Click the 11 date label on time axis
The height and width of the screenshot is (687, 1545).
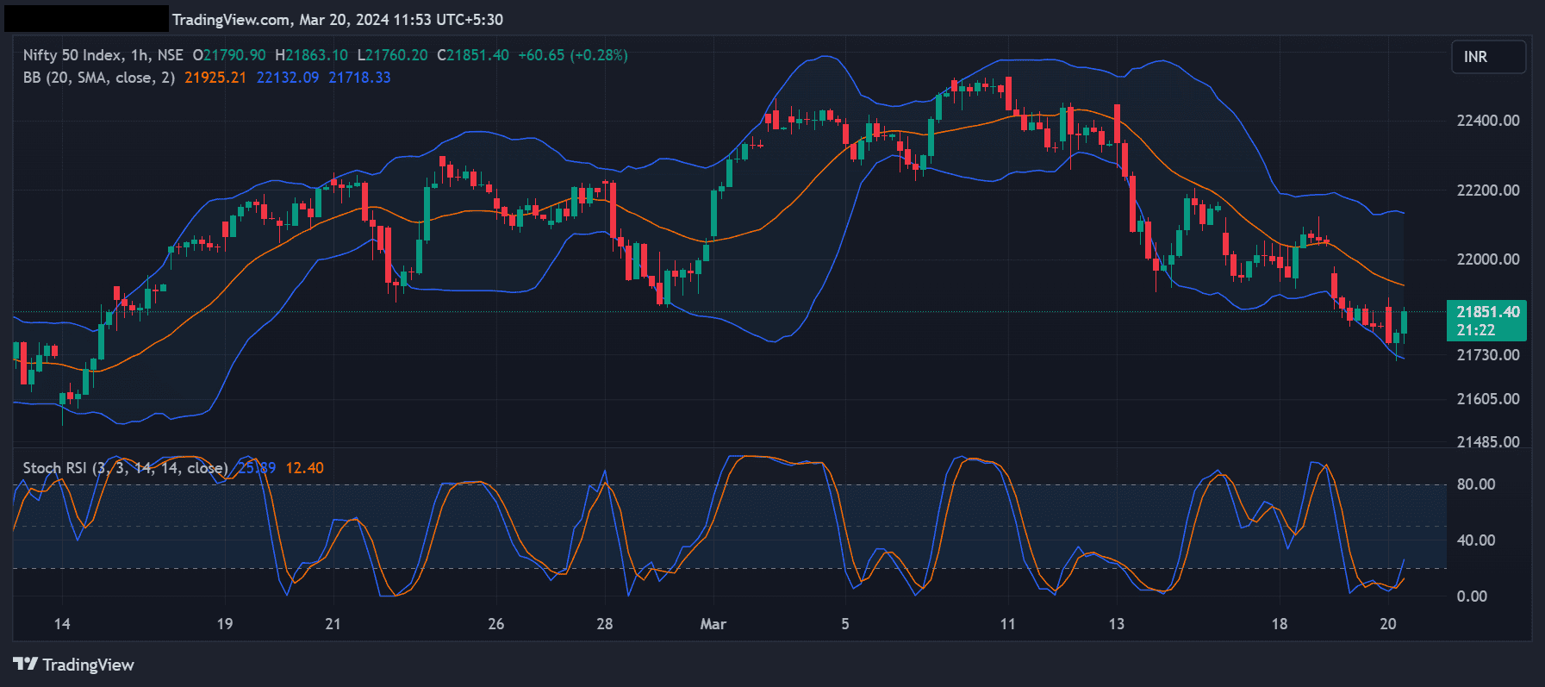(x=1008, y=624)
